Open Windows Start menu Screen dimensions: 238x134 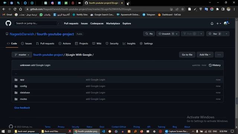pos(3,131)
